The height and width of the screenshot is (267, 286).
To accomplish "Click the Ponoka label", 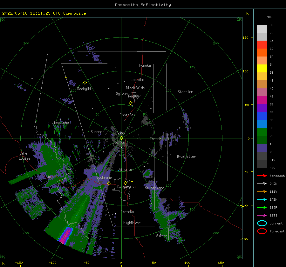I will click(x=145, y=65).
